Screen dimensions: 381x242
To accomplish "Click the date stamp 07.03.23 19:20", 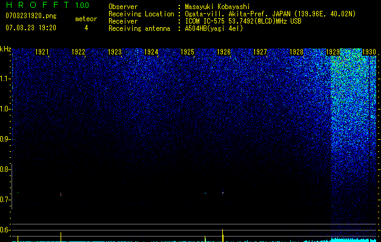I will click(x=31, y=28).
